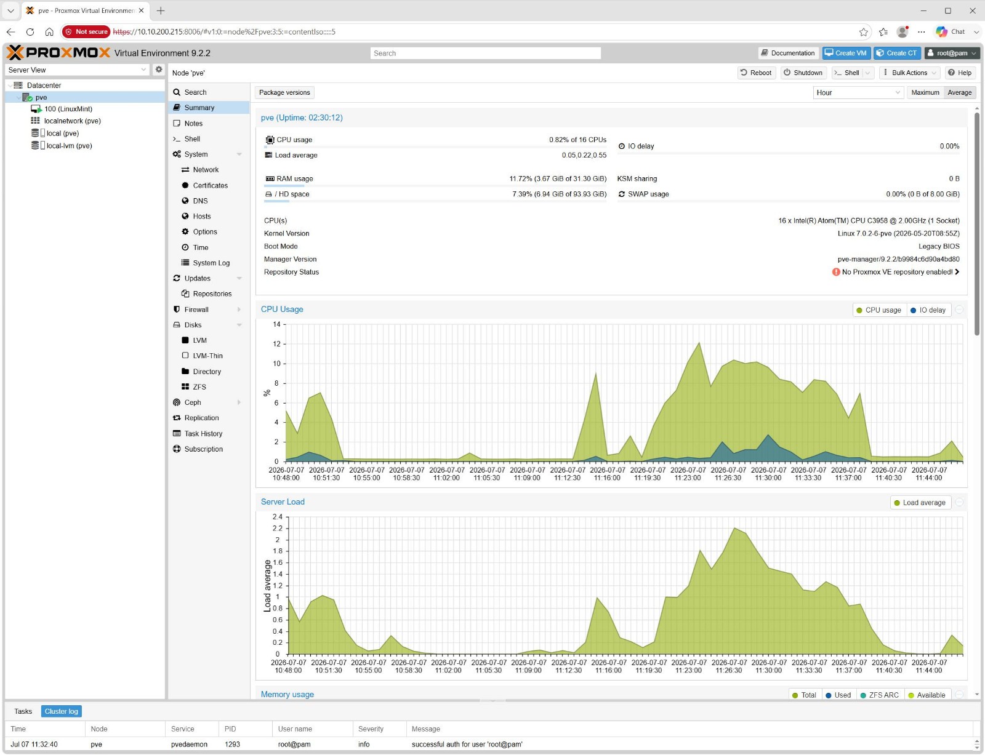
Task: Open Shell in the node menu
Action: click(x=209, y=139)
